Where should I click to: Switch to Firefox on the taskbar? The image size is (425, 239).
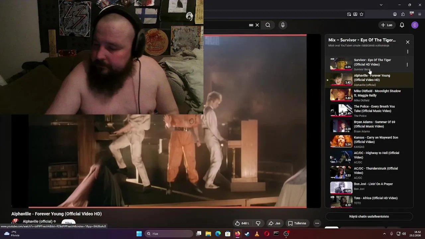237,234
